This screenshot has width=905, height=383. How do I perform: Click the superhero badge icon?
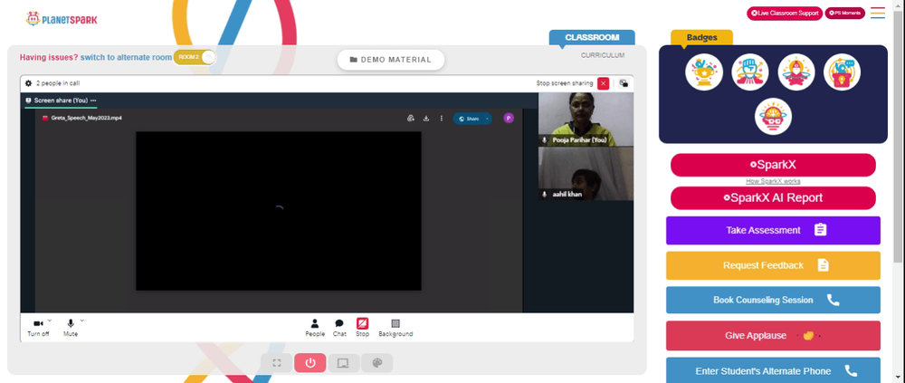pyautogui.click(x=796, y=72)
